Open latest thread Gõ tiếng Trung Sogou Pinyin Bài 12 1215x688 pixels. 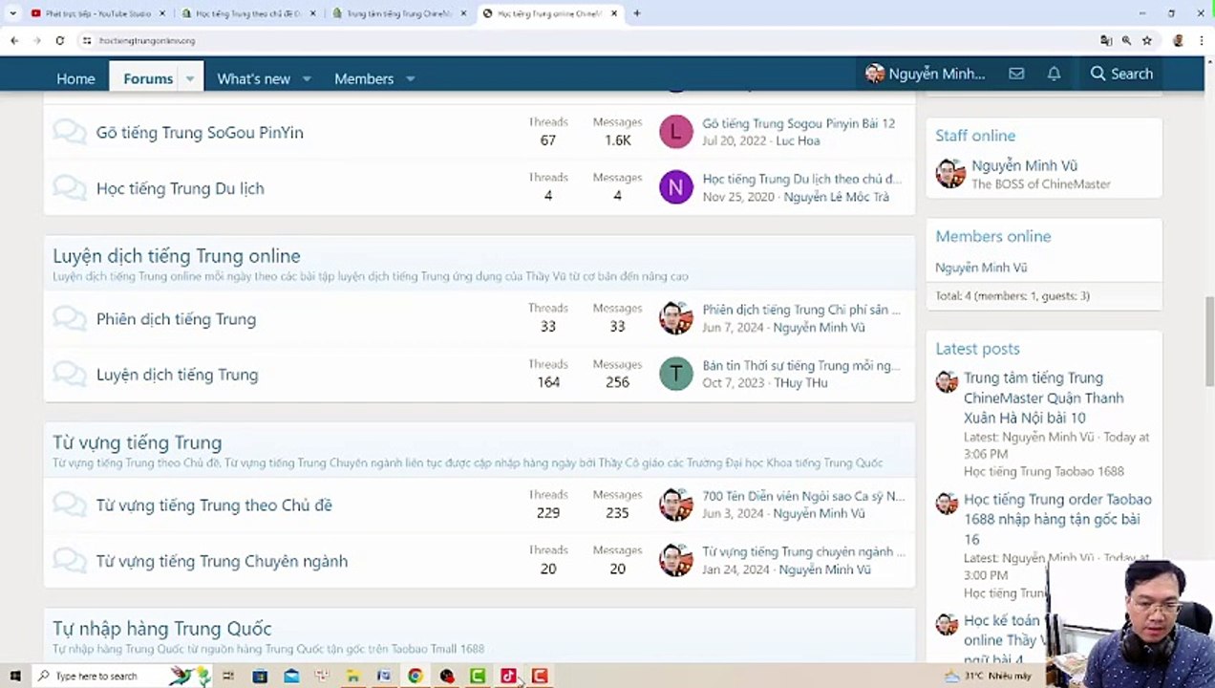tap(799, 123)
